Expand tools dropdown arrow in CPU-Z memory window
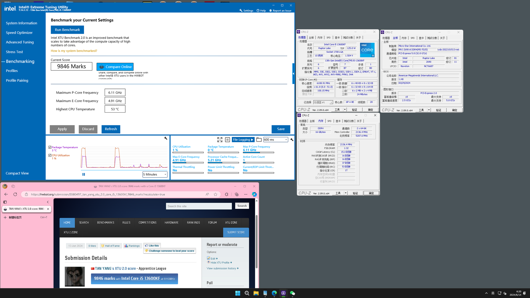Screen dimensions: 530x298 pyautogui.click(x=346, y=193)
